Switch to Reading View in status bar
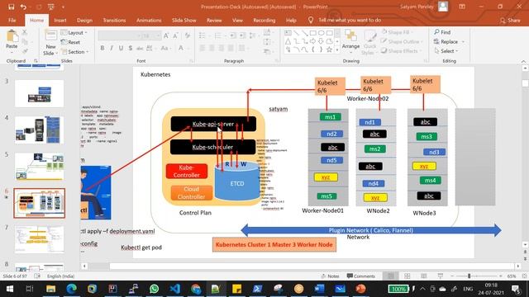529x297 pixels. [424, 276]
